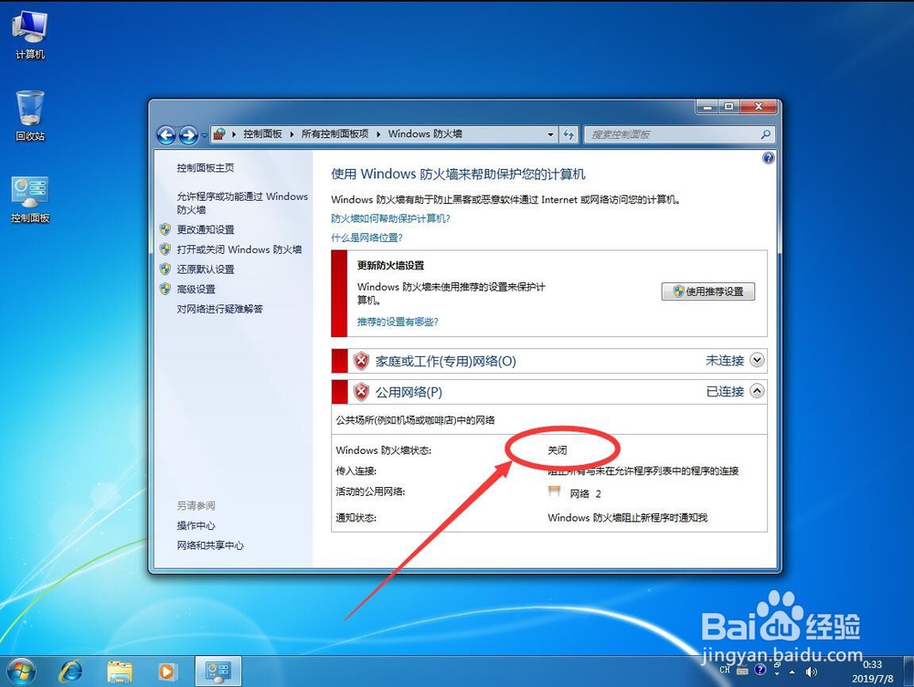Select 所有控制面板项 in the breadcrumb path
The height and width of the screenshot is (687, 914).
pos(335,134)
